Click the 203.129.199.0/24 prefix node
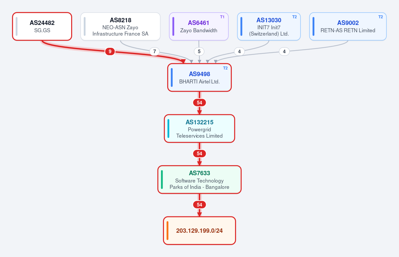Image resolution: width=399 pixels, height=257 pixels. pos(199,231)
